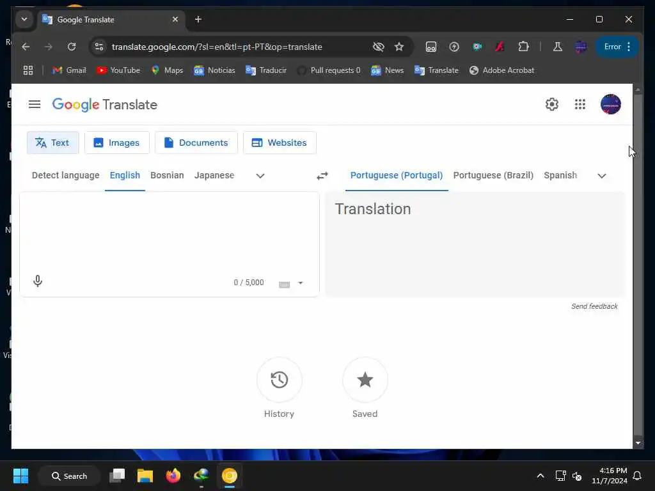Expand more target languages list
The image size is (655, 491).
pos(601,176)
